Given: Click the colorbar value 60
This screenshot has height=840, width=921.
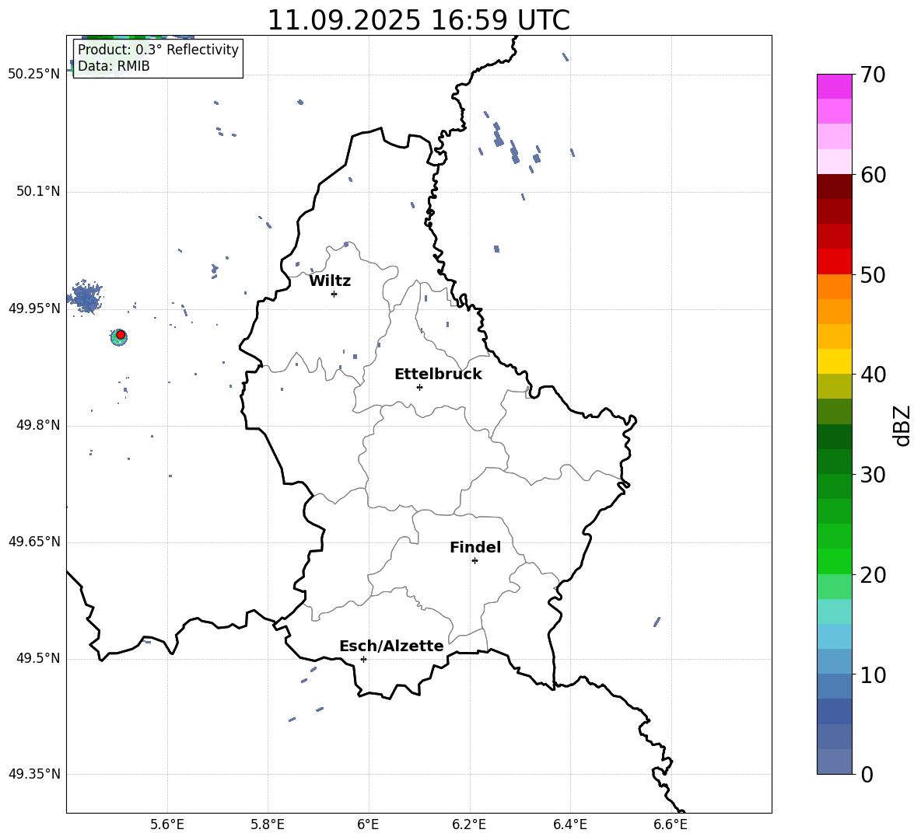Looking at the screenshot, I should (874, 175).
